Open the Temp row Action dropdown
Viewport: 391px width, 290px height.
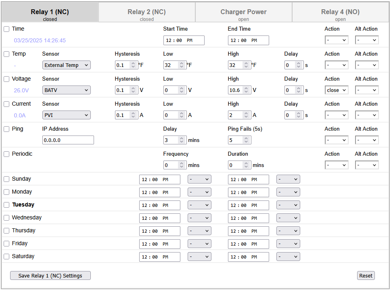tap(337, 65)
